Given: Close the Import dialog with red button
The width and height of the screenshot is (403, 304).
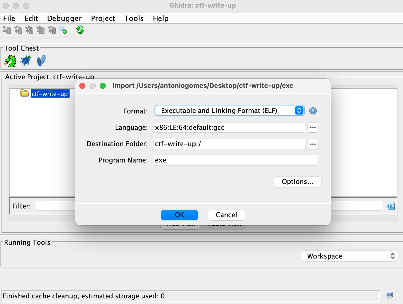Looking at the screenshot, I should click(82, 86).
